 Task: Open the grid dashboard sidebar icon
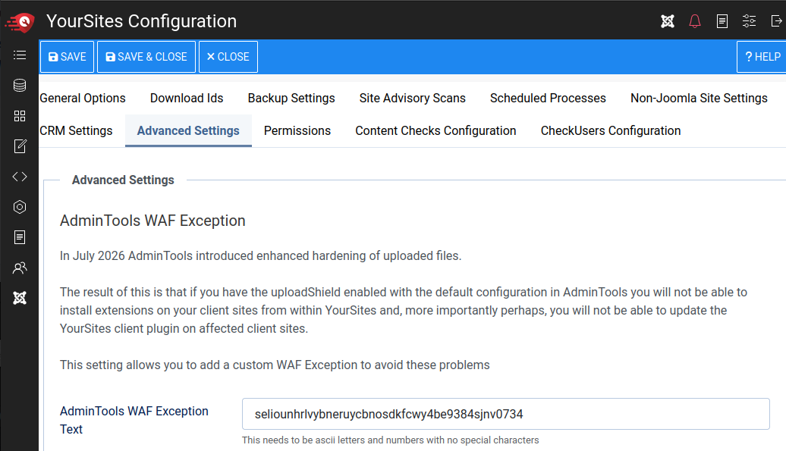(x=20, y=116)
